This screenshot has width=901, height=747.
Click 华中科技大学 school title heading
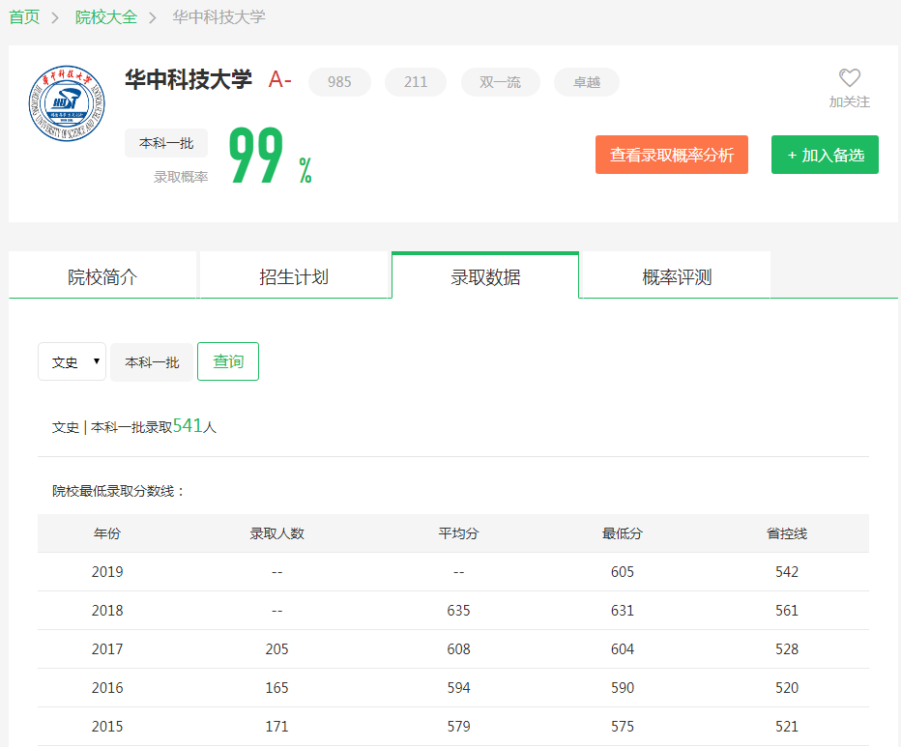click(189, 79)
